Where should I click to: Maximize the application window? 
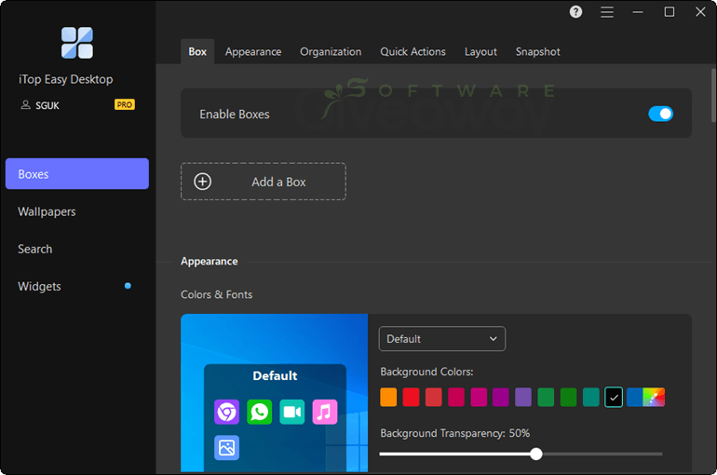tap(669, 12)
